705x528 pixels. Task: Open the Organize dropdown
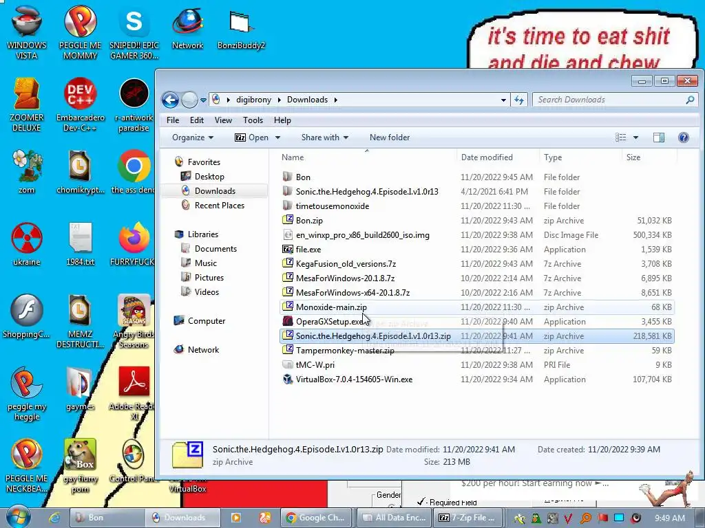click(x=193, y=137)
